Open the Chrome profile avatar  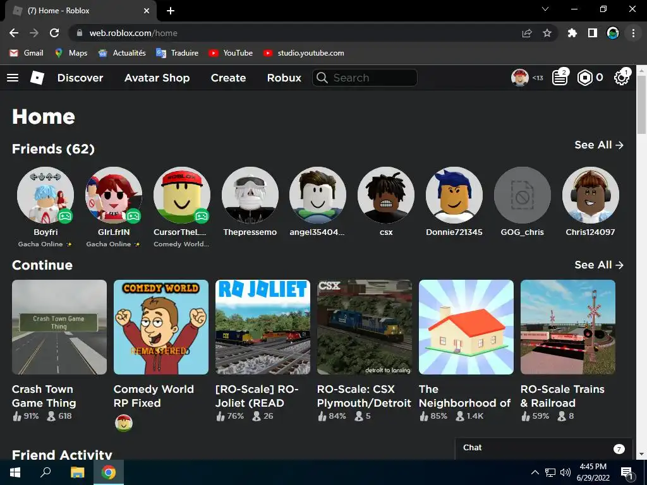pos(613,33)
